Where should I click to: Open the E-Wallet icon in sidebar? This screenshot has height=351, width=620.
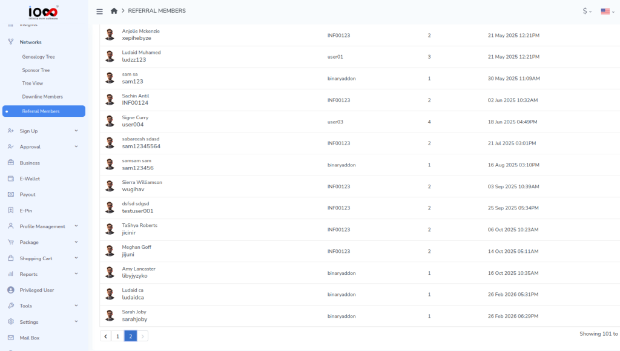[x=11, y=179]
